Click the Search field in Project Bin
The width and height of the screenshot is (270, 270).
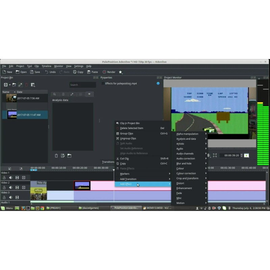click(x=82, y=85)
